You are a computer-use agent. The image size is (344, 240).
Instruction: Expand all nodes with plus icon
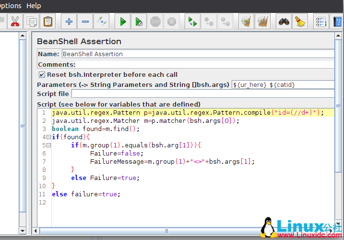69,22
